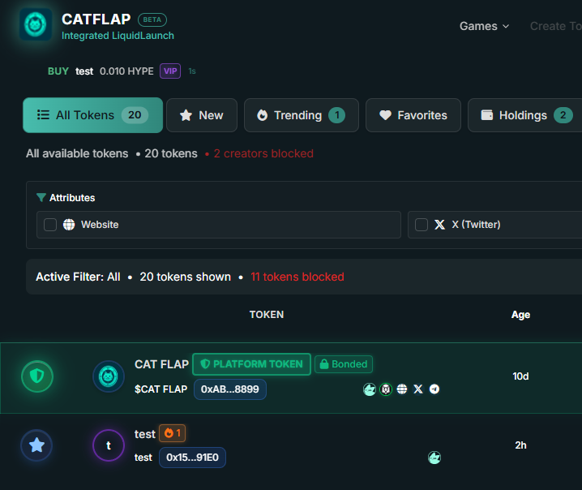Click the CATFLAP cat logo in the header

pos(36,24)
